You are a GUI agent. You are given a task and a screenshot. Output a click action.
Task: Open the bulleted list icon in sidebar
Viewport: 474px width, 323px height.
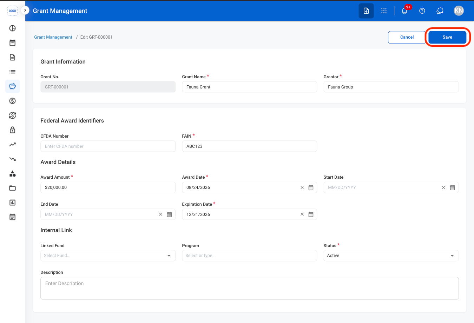pos(12,72)
